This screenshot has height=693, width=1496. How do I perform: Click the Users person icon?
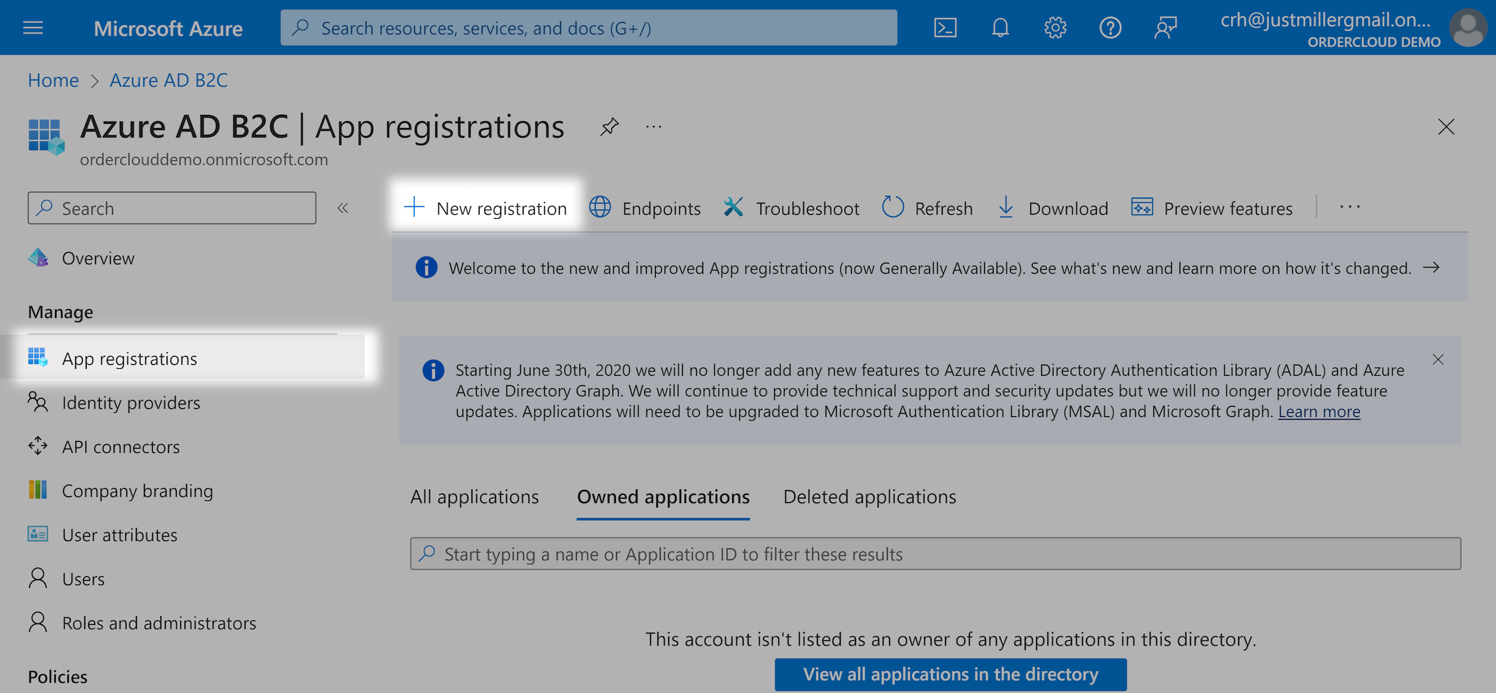(x=38, y=578)
